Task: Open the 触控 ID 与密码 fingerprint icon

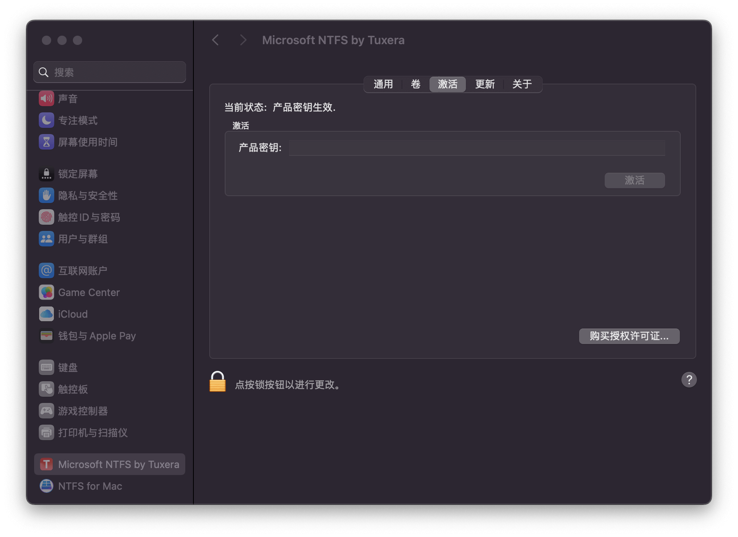Action: pos(47,217)
